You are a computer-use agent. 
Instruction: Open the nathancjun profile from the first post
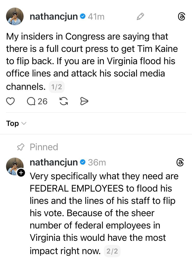(54, 17)
